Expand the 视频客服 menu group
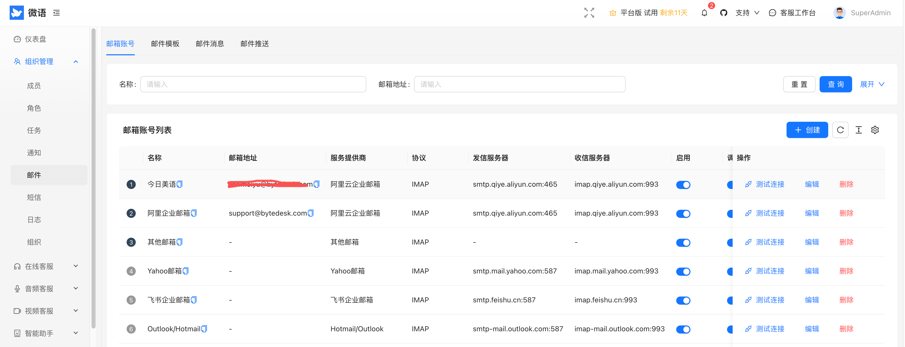Viewport: 905px width, 347px height. pos(49,311)
